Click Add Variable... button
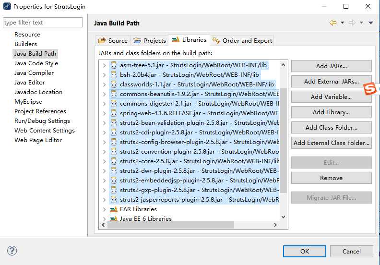The image size is (380, 265). 331,97
